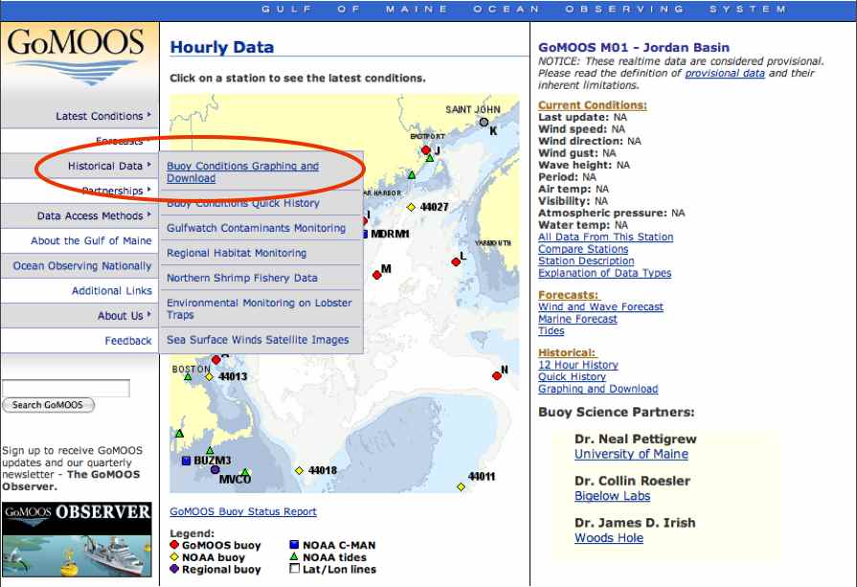The height and width of the screenshot is (587, 857).
Task: Select Gulfwatch Contaminants Monitoring
Action: (256, 228)
